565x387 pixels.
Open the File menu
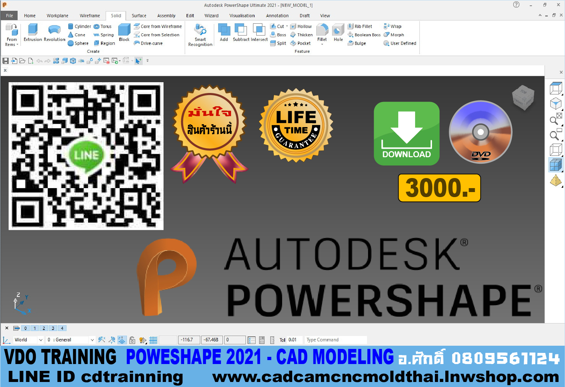click(x=10, y=16)
